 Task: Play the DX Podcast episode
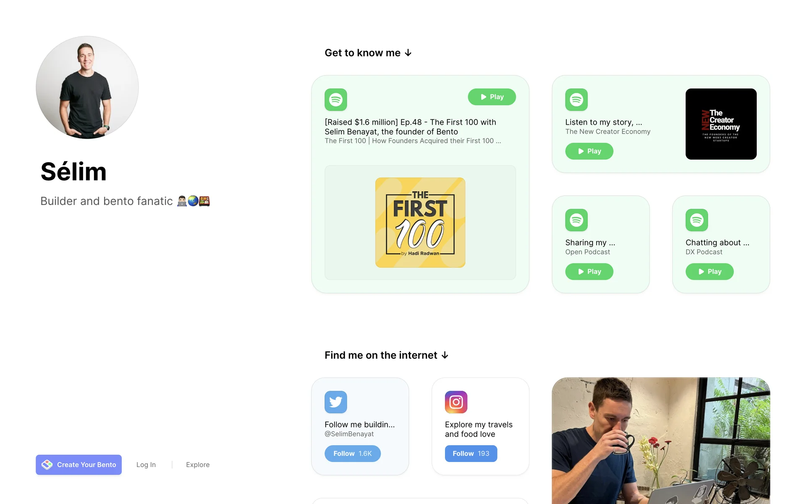pyautogui.click(x=709, y=271)
